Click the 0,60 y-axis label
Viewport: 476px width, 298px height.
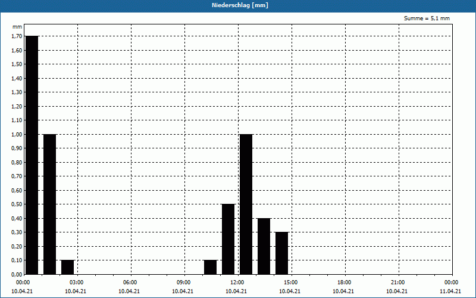pos(17,190)
